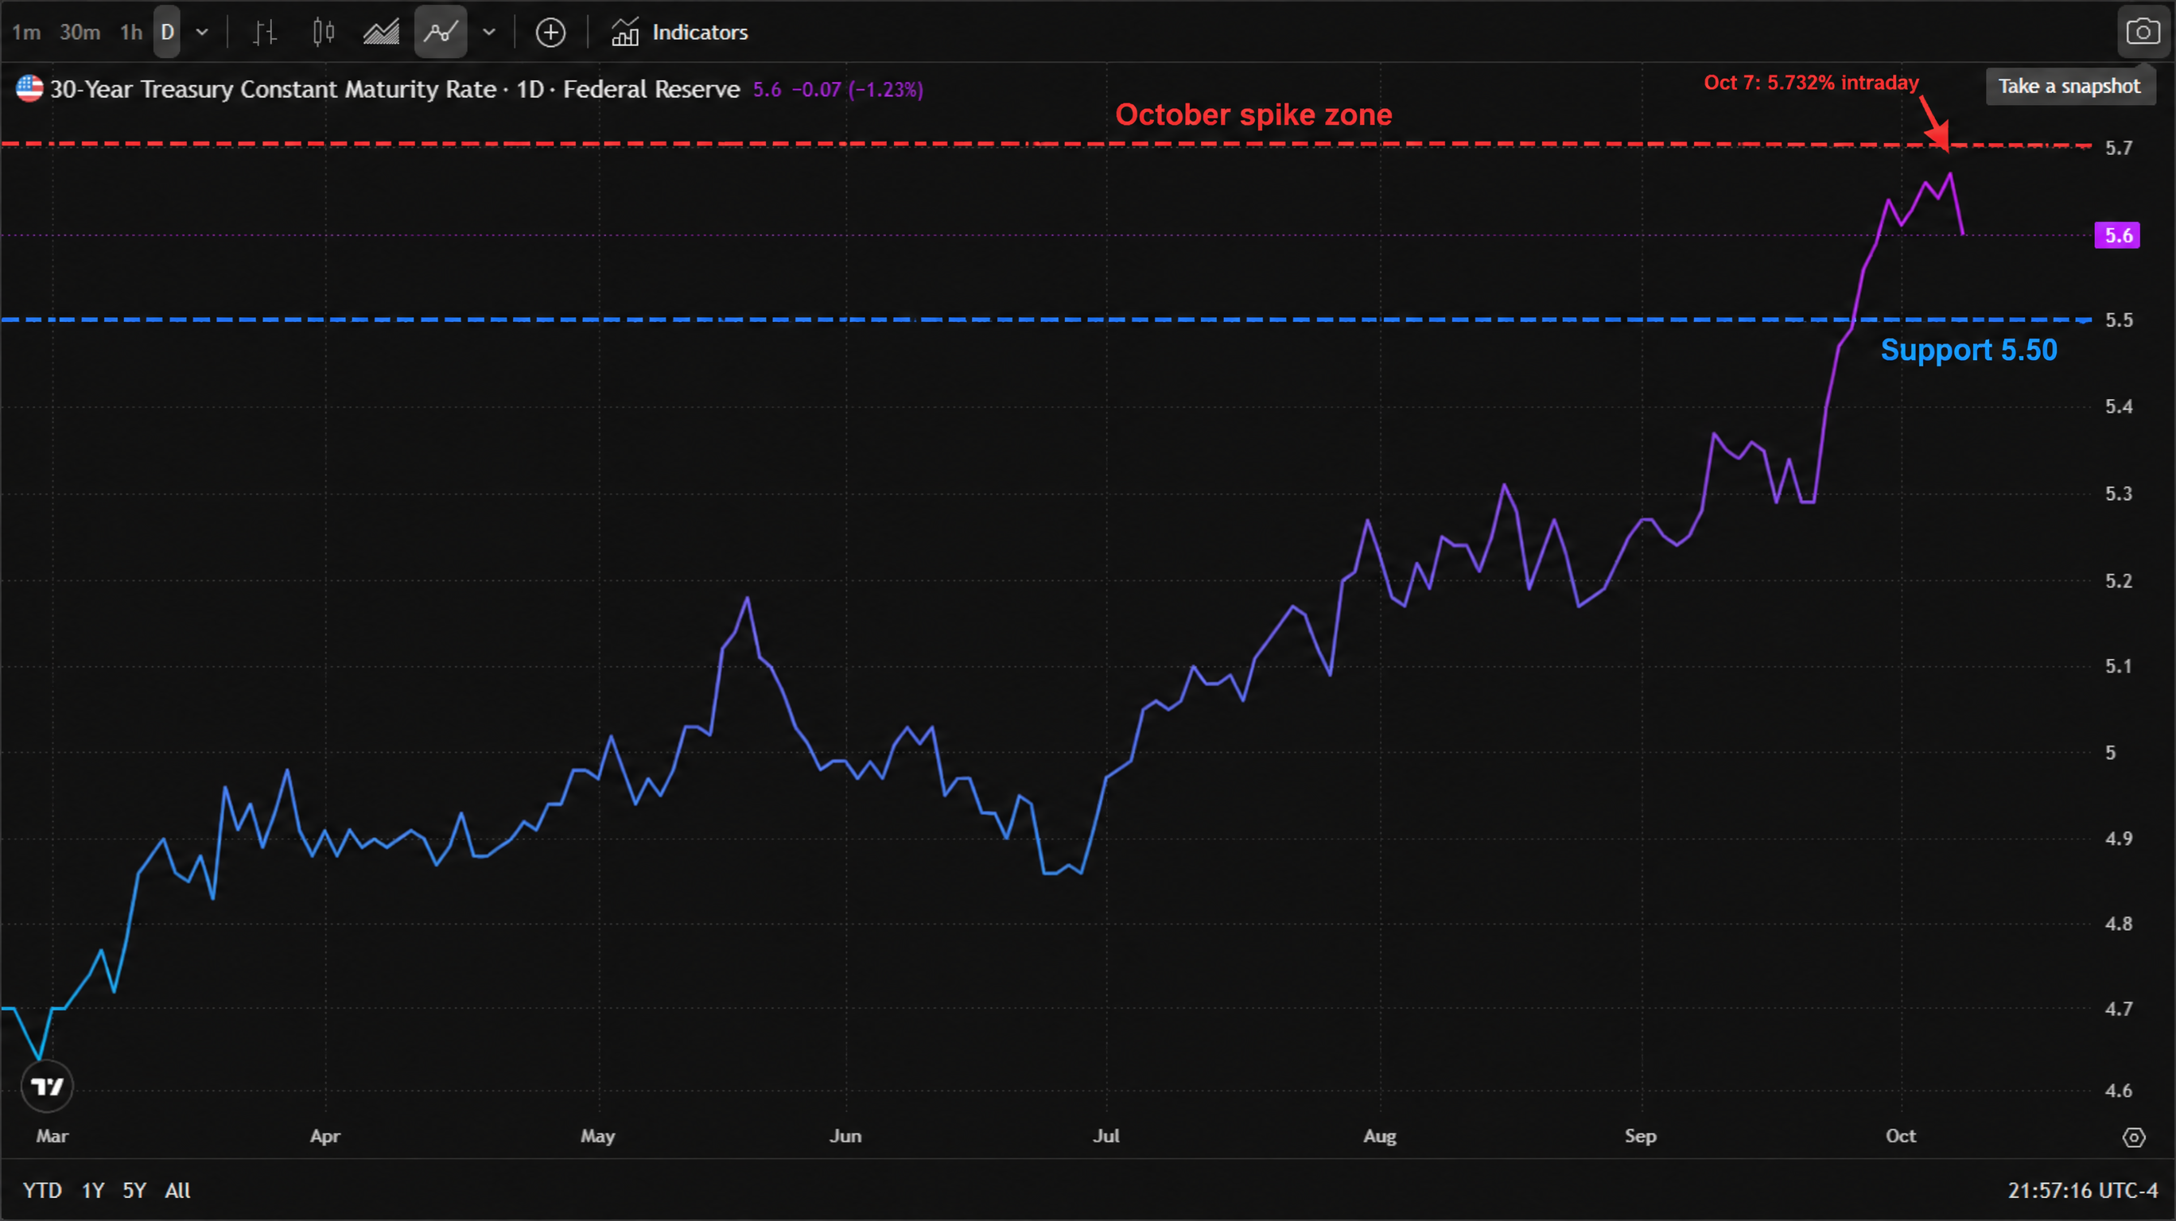Click the Mar label on the time axis
Viewport: 2176px width, 1221px height.
52,1136
